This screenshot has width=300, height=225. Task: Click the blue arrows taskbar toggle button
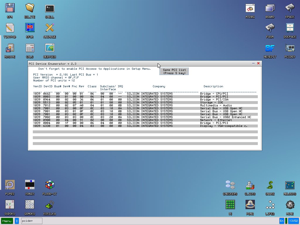pyautogui.click(x=17, y=221)
